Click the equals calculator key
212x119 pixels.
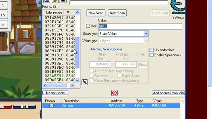coord(3,25)
